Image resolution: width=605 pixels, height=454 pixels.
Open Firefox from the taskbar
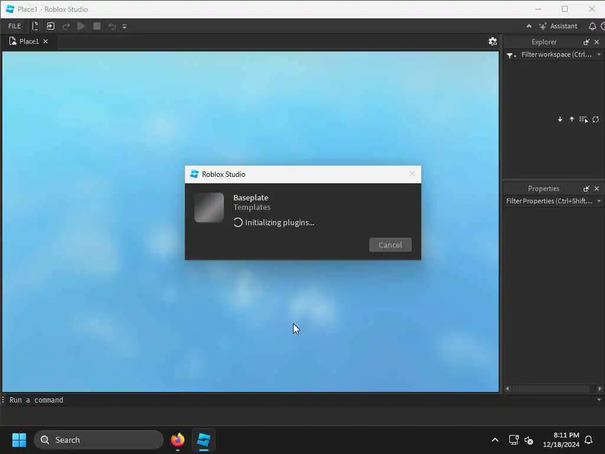pyautogui.click(x=177, y=440)
